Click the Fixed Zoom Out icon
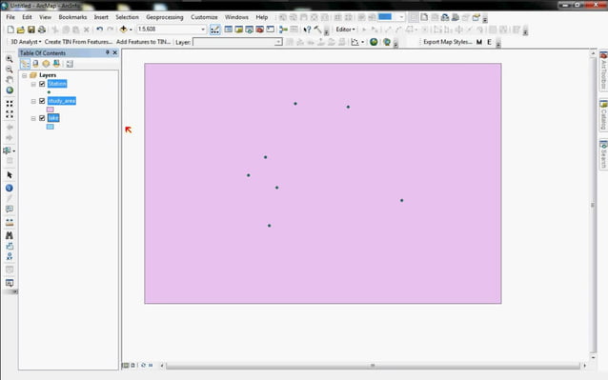The height and width of the screenshot is (380, 608). [10, 114]
